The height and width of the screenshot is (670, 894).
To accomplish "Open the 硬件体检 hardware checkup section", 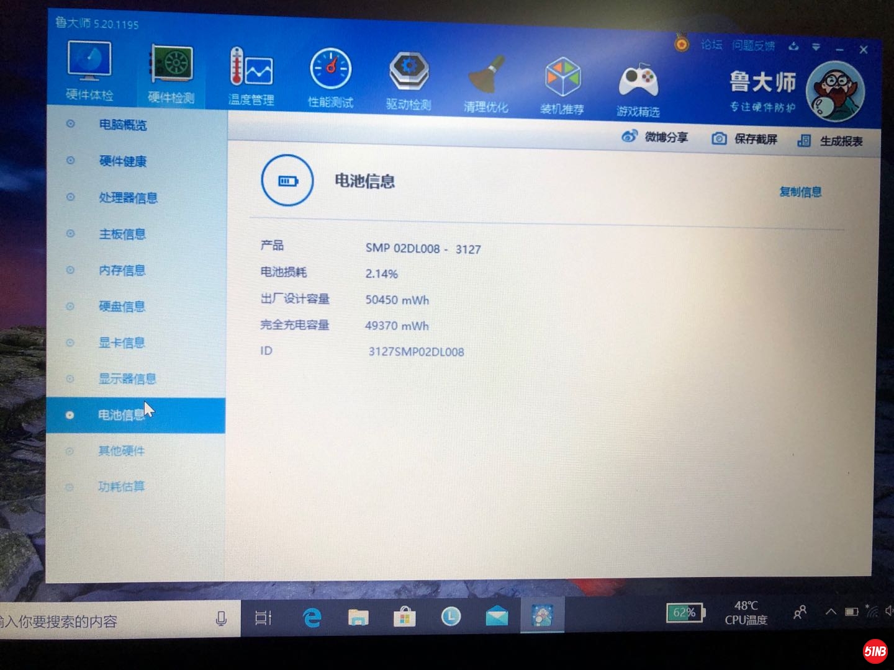I will (89, 71).
